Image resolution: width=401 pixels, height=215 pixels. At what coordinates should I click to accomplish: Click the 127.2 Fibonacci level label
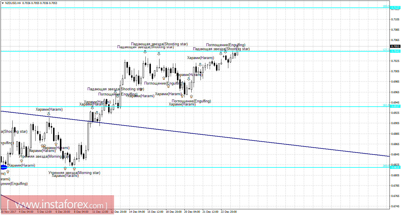tap(386, 50)
